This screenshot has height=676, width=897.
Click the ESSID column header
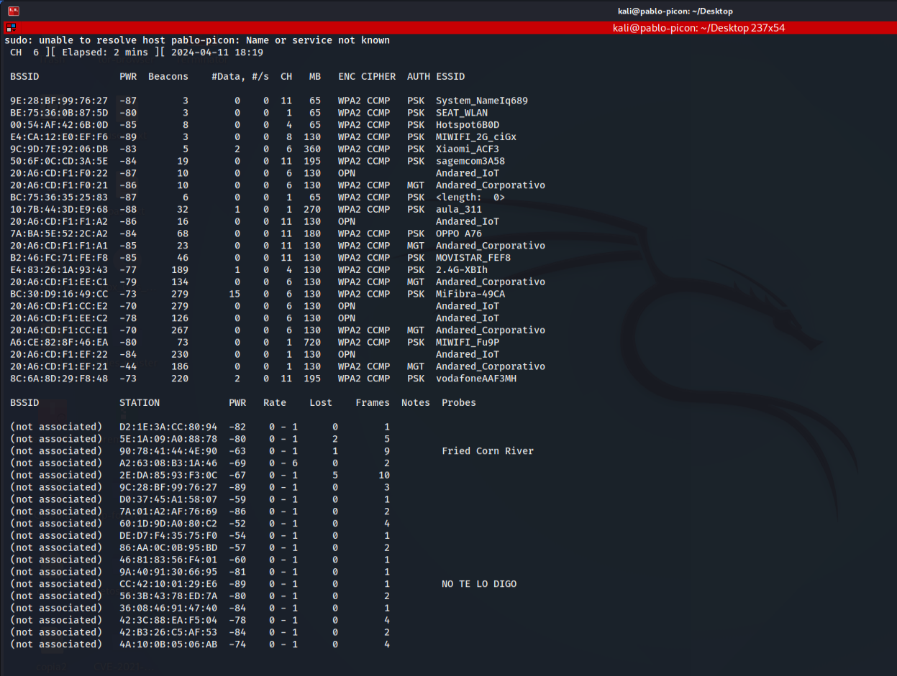pos(450,76)
